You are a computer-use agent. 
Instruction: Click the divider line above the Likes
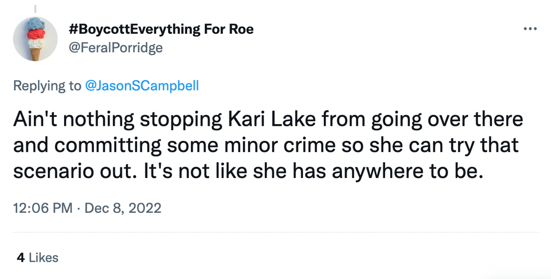[x=275, y=232]
